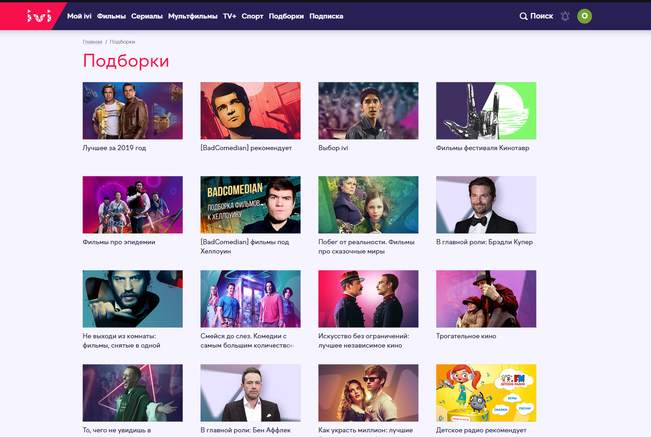
Task: Open the Лучшее за 2019 год thumbnail
Action: tap(133, 111)
